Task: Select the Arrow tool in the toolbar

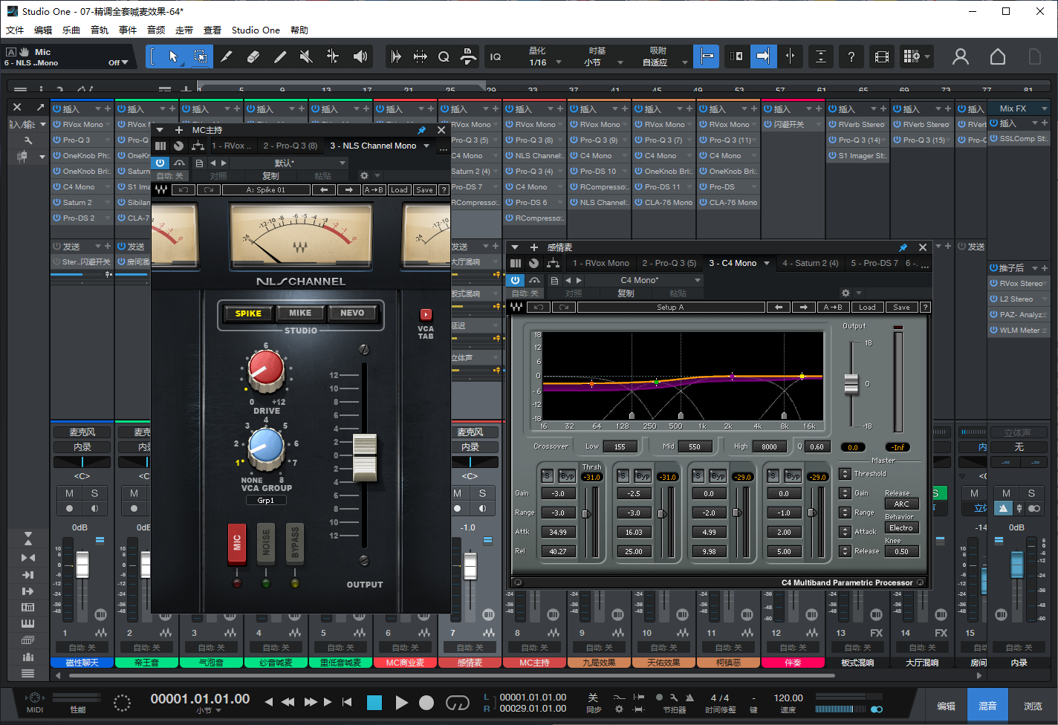Action: click(x=173, y=56)
